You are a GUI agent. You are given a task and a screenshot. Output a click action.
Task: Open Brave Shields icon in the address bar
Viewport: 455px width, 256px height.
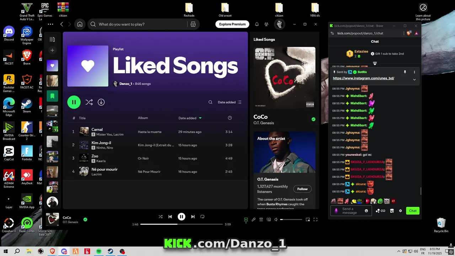pyautogui.click(x=409, y=33)
